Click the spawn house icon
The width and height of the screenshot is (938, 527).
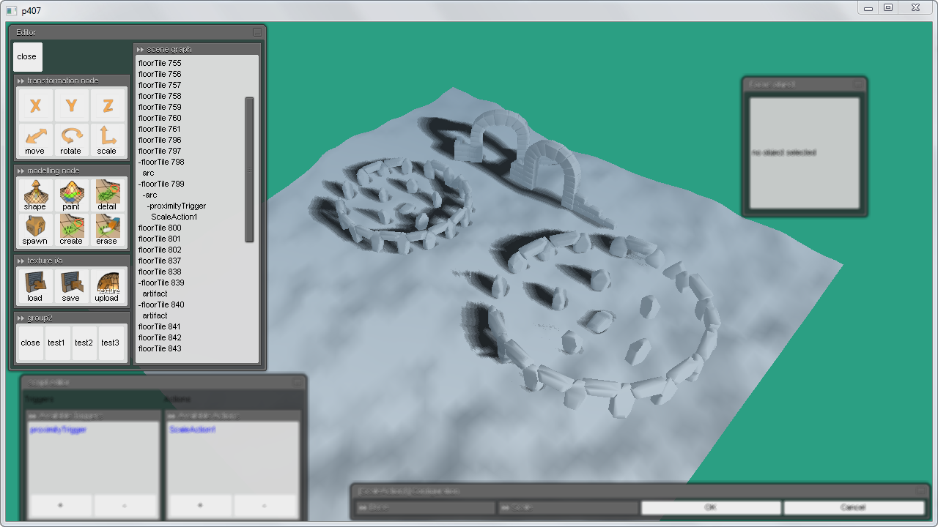pos(34,230)
